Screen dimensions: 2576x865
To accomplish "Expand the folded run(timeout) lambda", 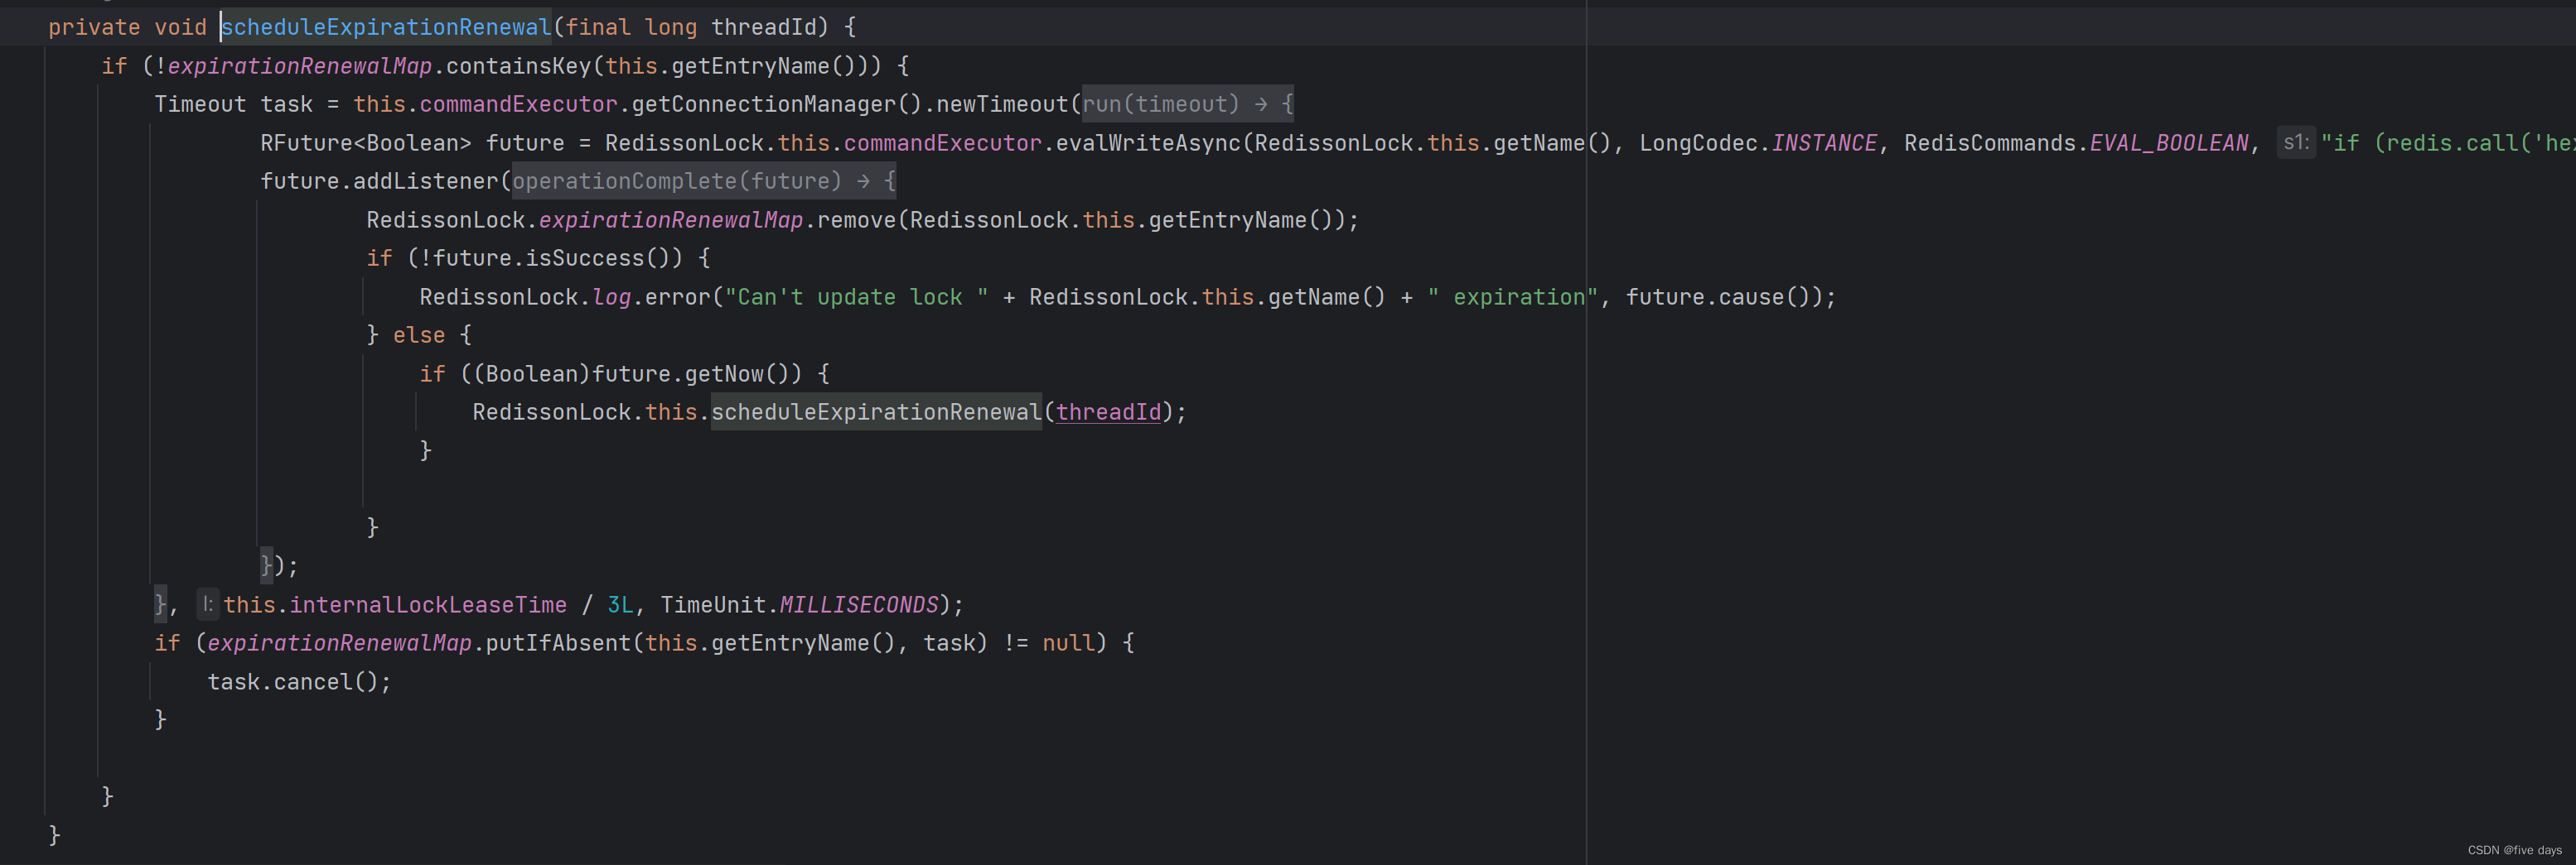I will [x=1188, y=103].
